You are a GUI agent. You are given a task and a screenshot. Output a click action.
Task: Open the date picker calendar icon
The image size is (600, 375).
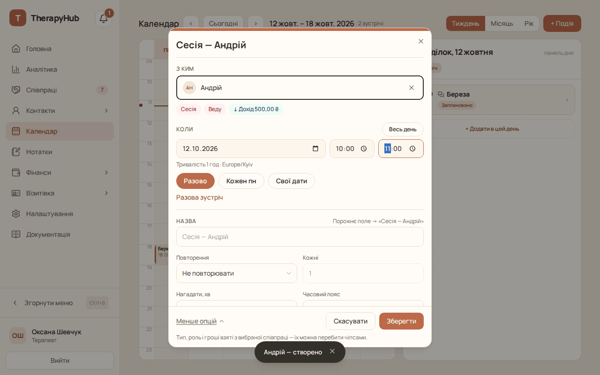(x=315, y=149)
